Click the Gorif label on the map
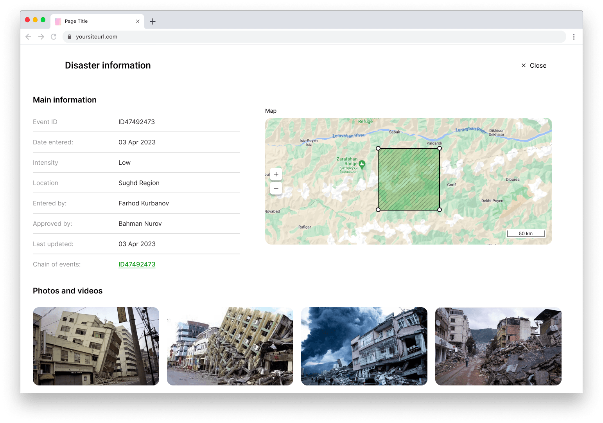The image size is (603, 423). coord(451,185)
